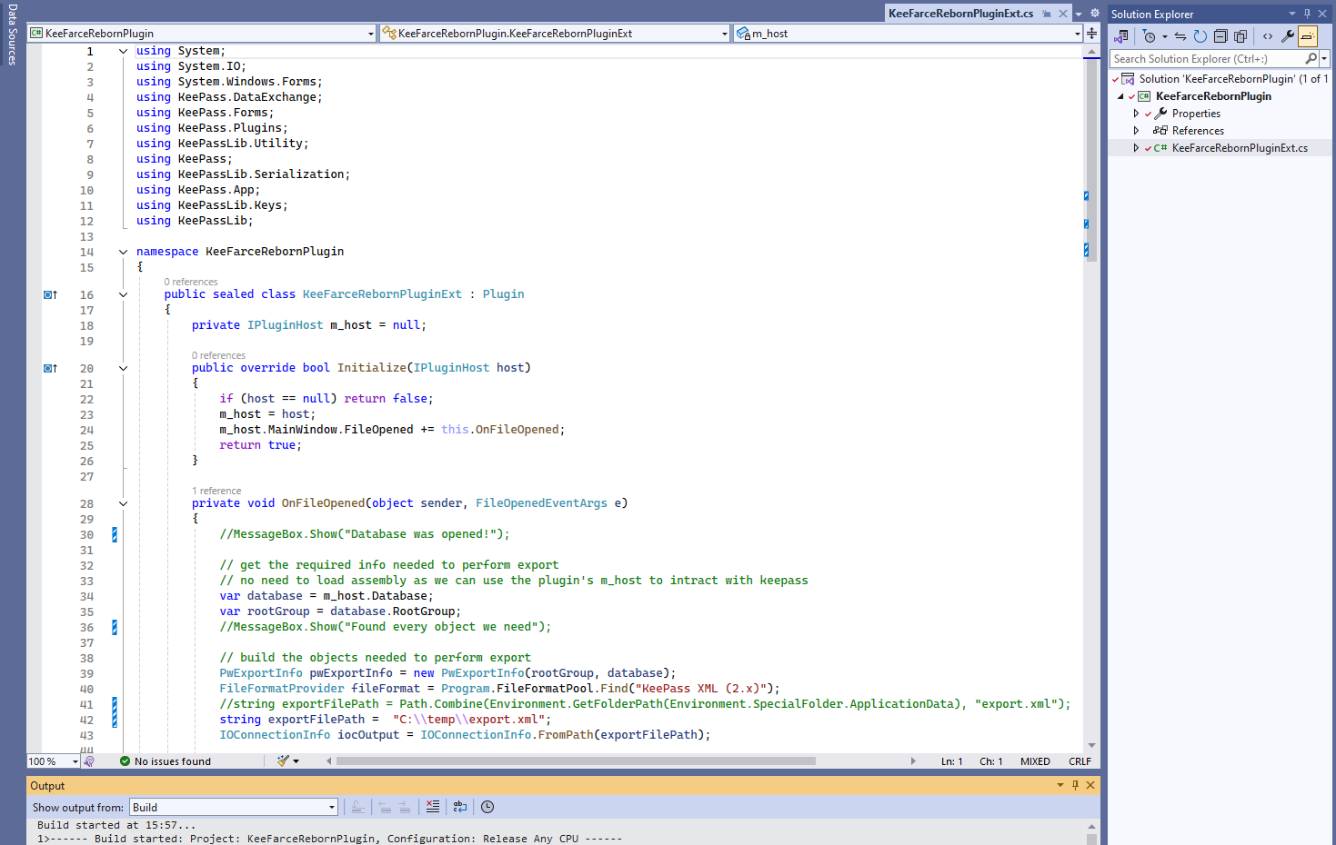Clear All in the Output panel
Screen dimensions: 1336x845
coord(433,807)
